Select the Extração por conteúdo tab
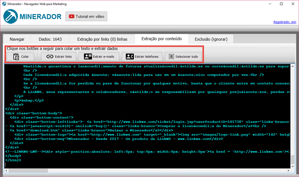This screenshot has width=299, height=177. (x=161, y=39)
